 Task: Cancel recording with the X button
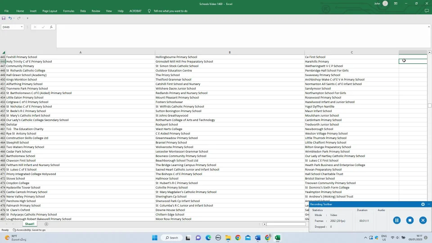click(423, 220)
